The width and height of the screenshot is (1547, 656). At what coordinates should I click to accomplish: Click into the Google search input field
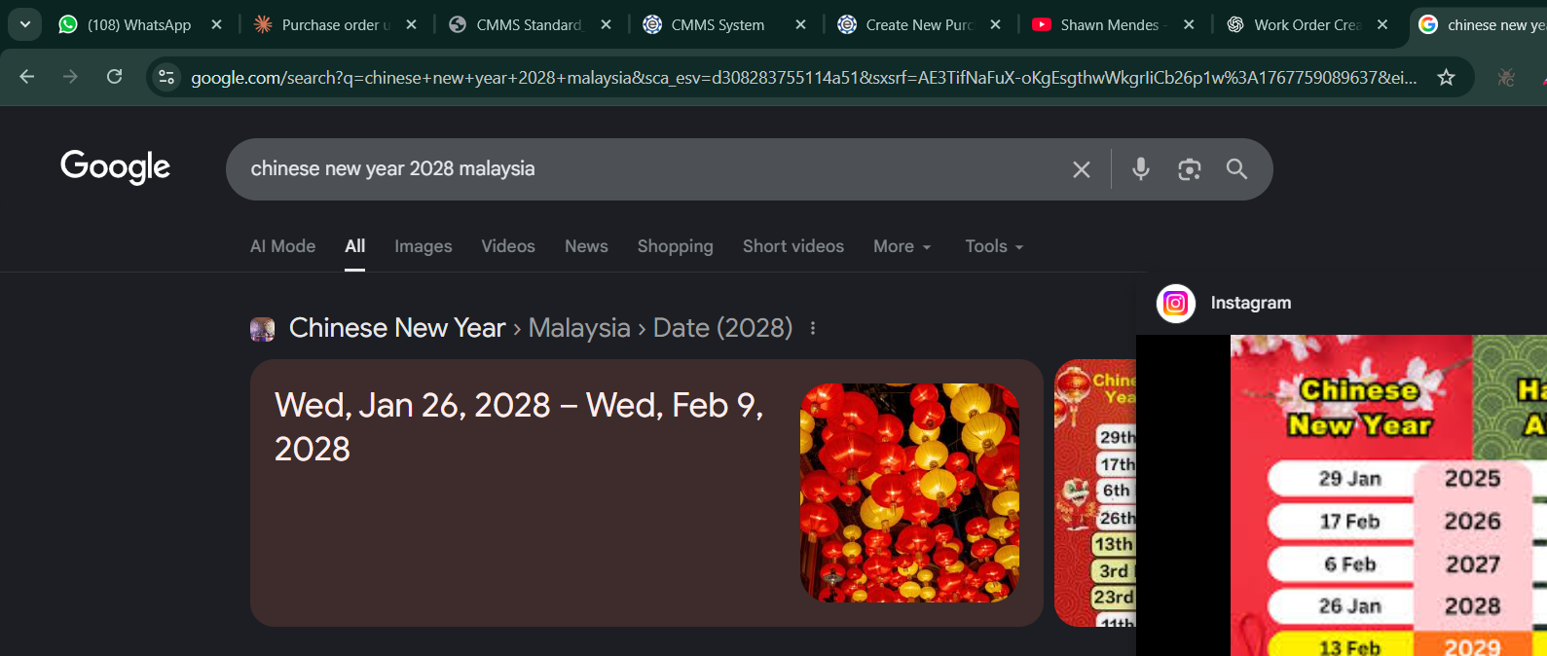[x=643, y=169]
